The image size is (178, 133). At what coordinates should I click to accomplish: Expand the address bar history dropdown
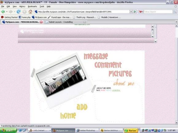131,12
